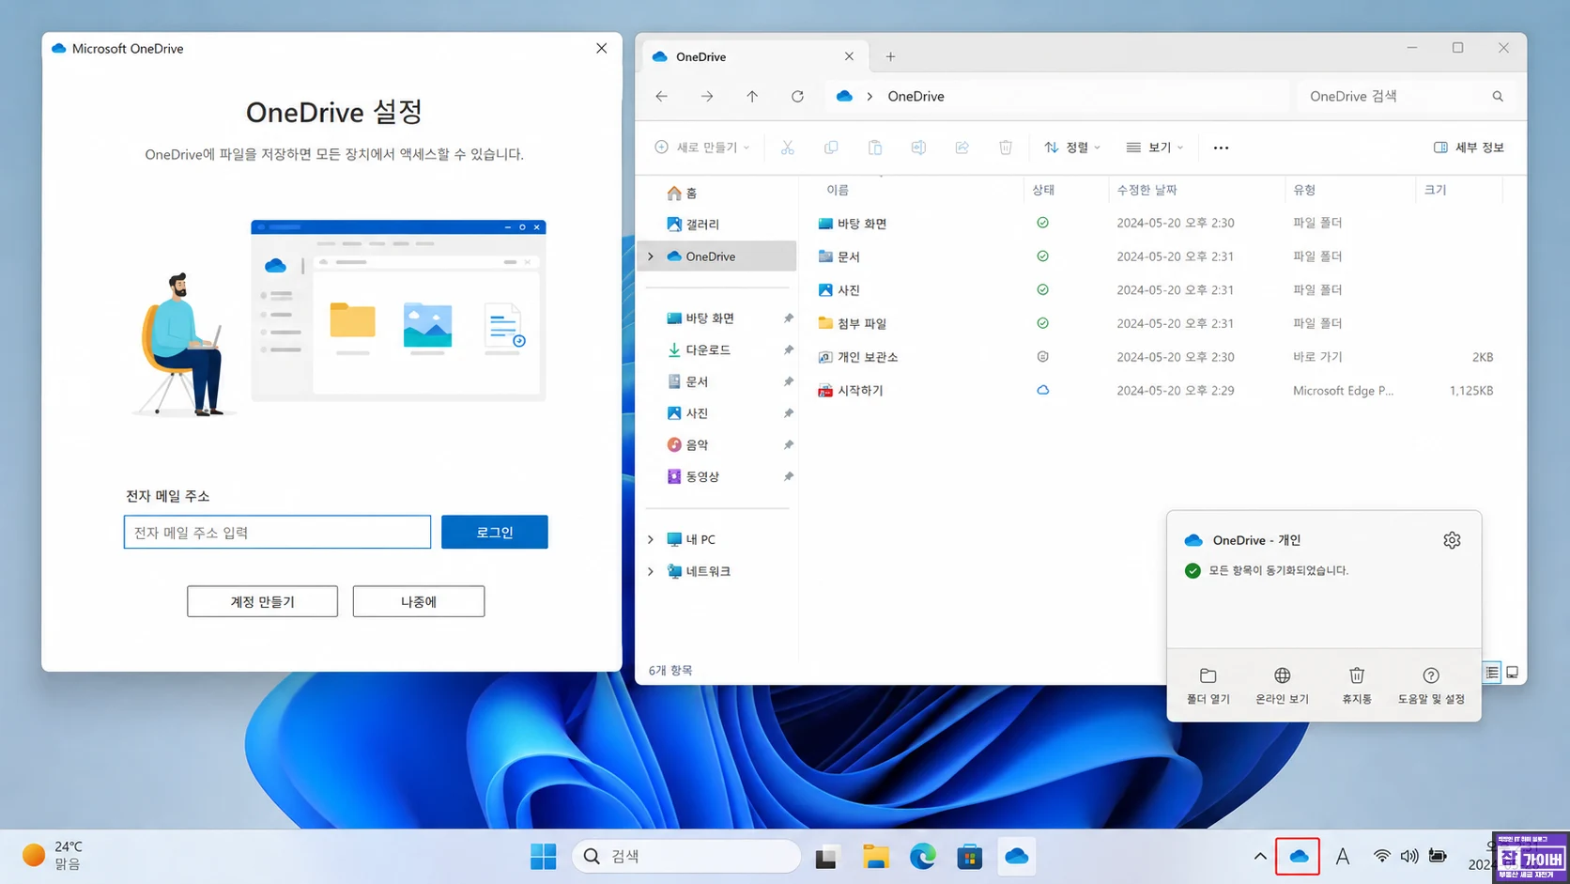
Task: Click the OneDrive 검색 search box
Action: point(1406,96)
